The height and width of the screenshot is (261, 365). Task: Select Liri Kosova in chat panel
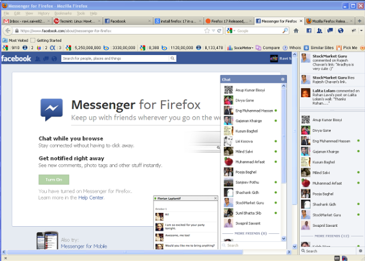click(251, 141)
